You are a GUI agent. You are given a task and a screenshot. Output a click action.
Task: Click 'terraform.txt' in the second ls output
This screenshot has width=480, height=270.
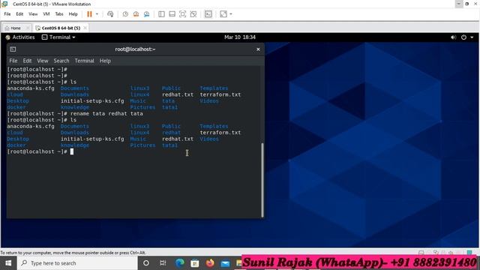[x=220, y=133]
